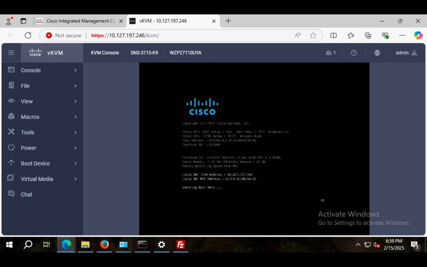Show hidden system tray icons chevron

point(358,245)
